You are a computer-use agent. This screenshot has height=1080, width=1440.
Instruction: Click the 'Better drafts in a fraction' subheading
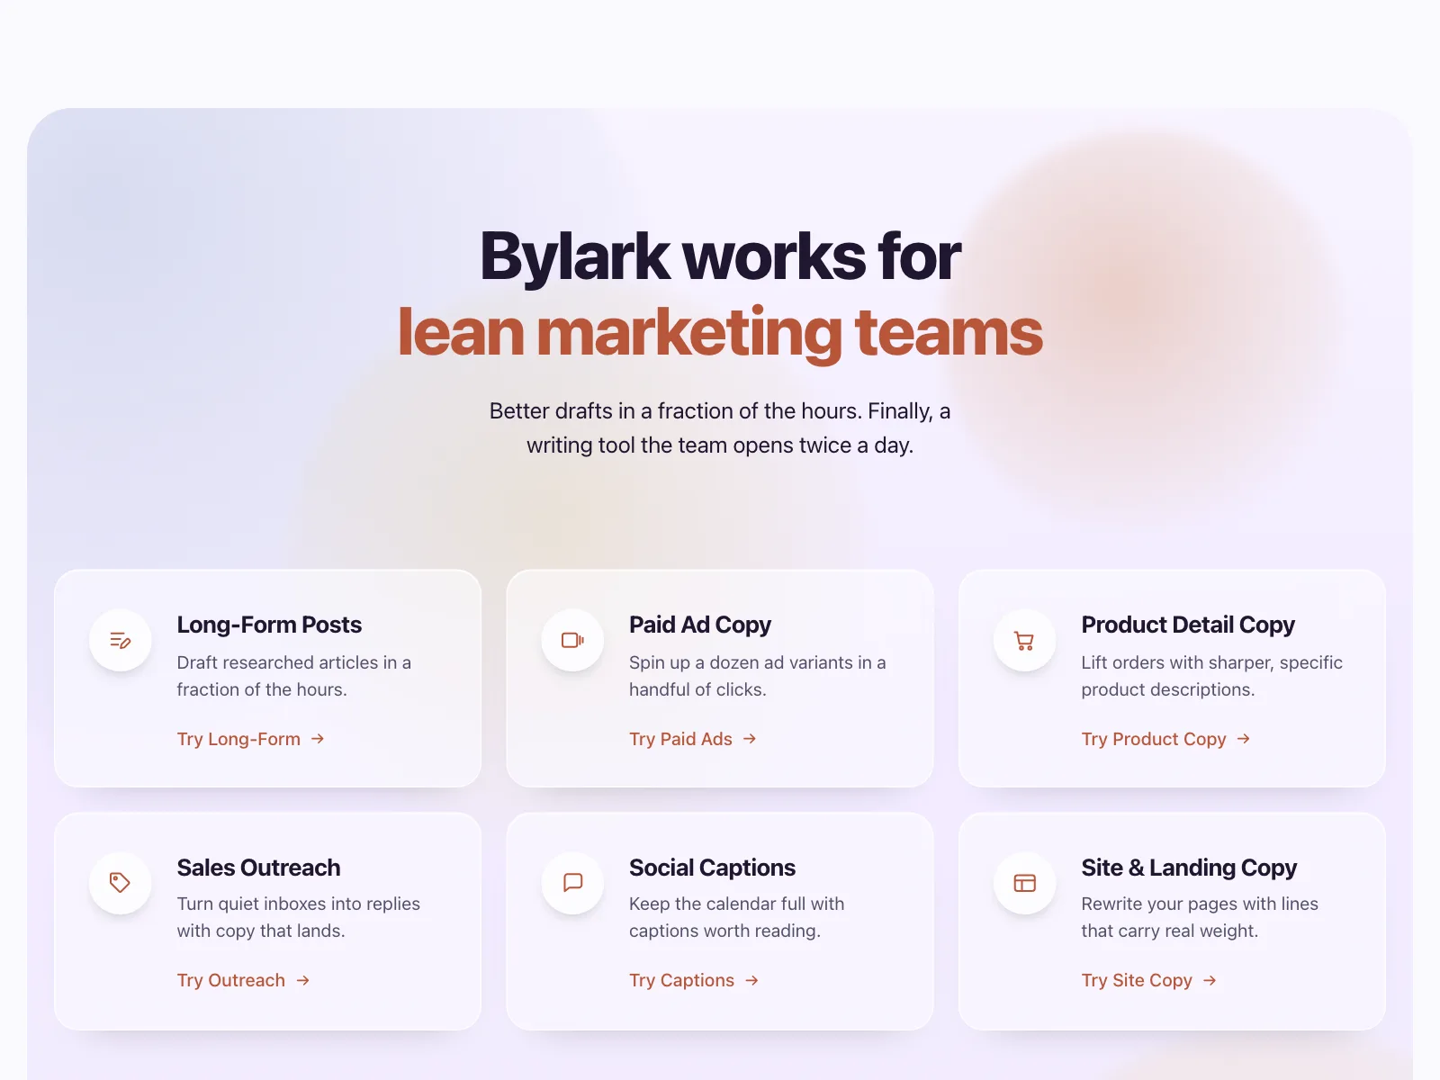[x=720, y=427]
